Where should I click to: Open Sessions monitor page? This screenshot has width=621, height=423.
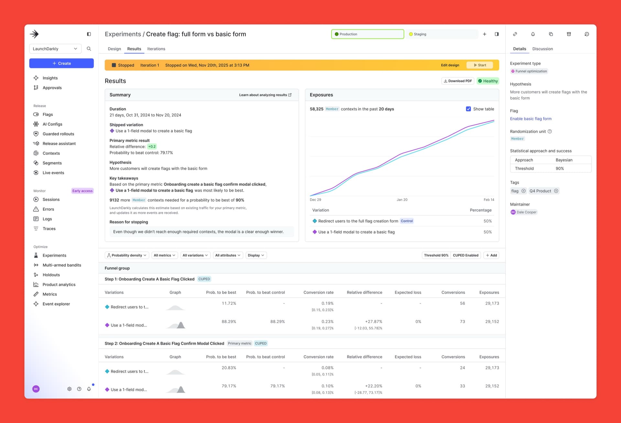(x=51, y=199)
